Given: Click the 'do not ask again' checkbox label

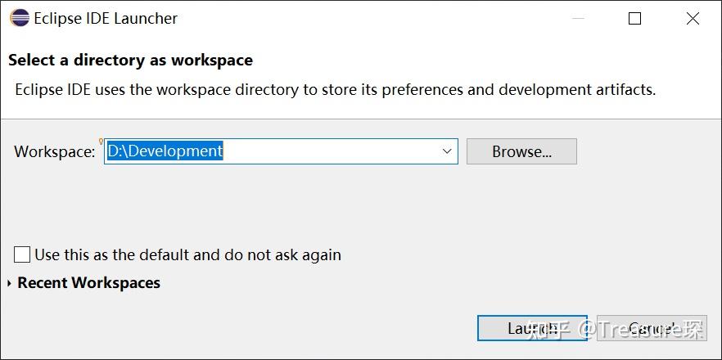Looking at the screenshot, I should click(x=187, y=254).
